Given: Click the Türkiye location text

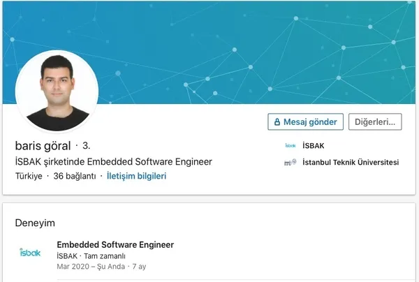Looking at the screenshot, I should pos(28,177).
